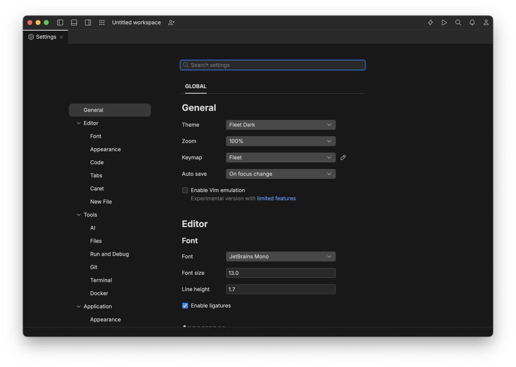Click the Line height field
The image size is (516, 367).
pyautogui.click(x=281, y=289)
